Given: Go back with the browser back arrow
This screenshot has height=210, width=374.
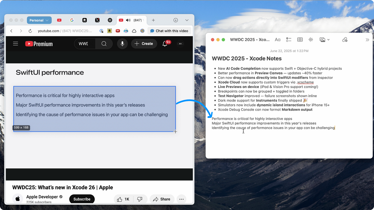Looking at the screenshot, I should pyautogui.click(x=11, y=31).
